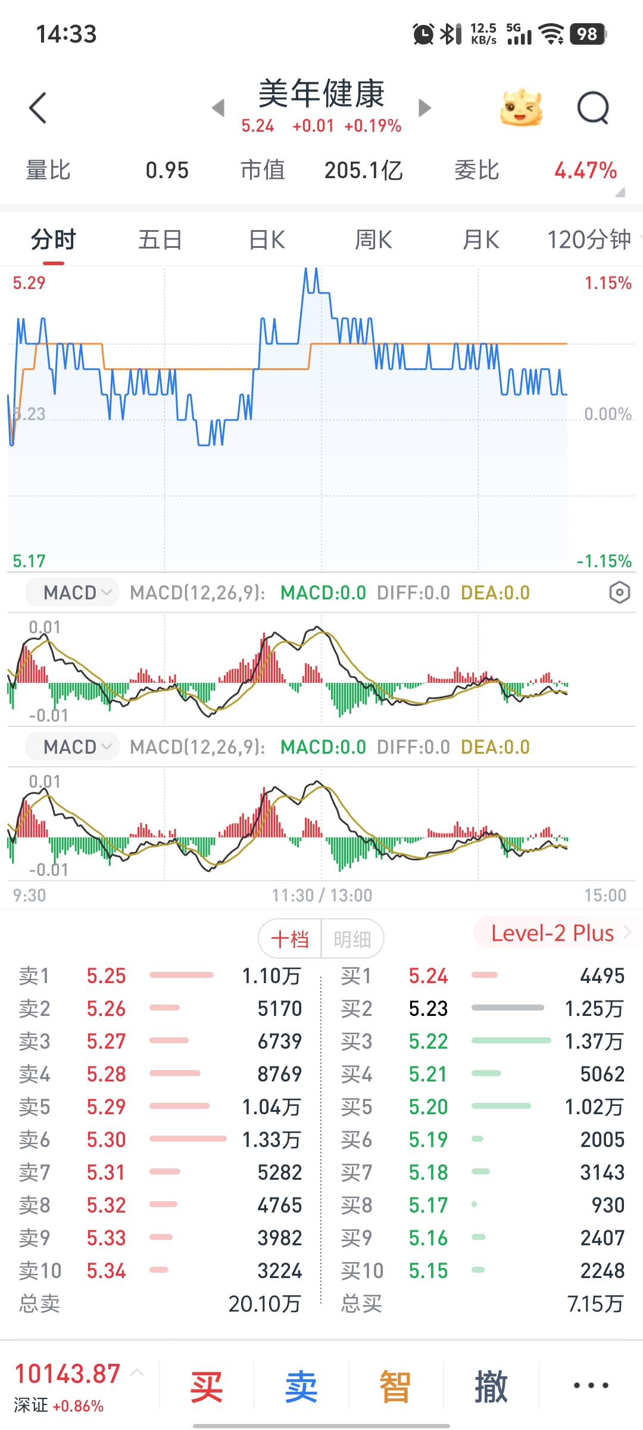Open 智 smart trading button

pos(395,1387)
